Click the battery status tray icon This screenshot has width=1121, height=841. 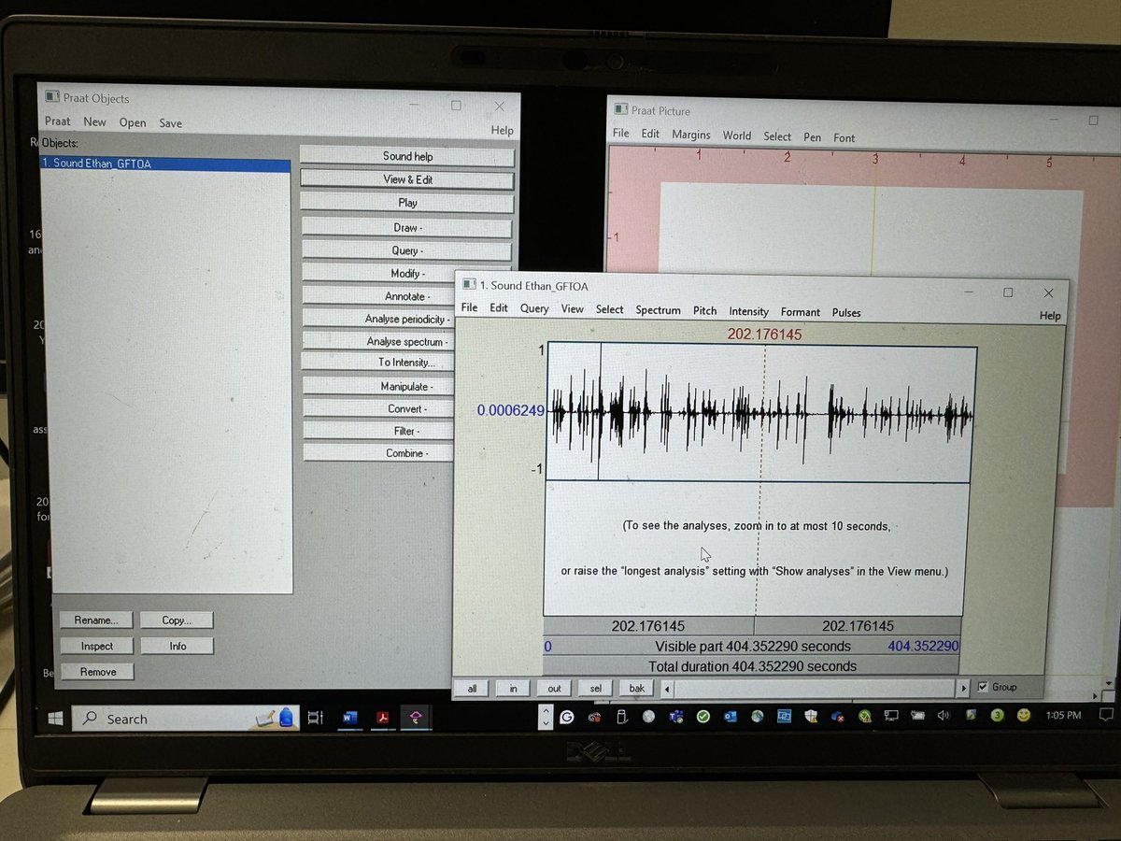pyautogui.click(x=919, y=717)
